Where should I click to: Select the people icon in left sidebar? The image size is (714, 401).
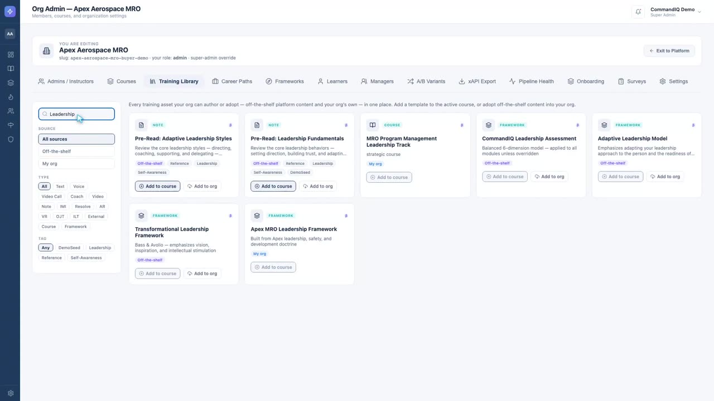pyautogui.click(x=10, y=111)
